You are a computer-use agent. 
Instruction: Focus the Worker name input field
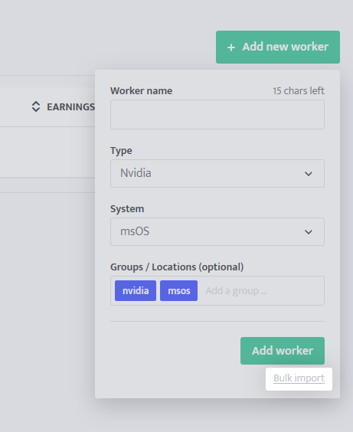coord(217,114)
